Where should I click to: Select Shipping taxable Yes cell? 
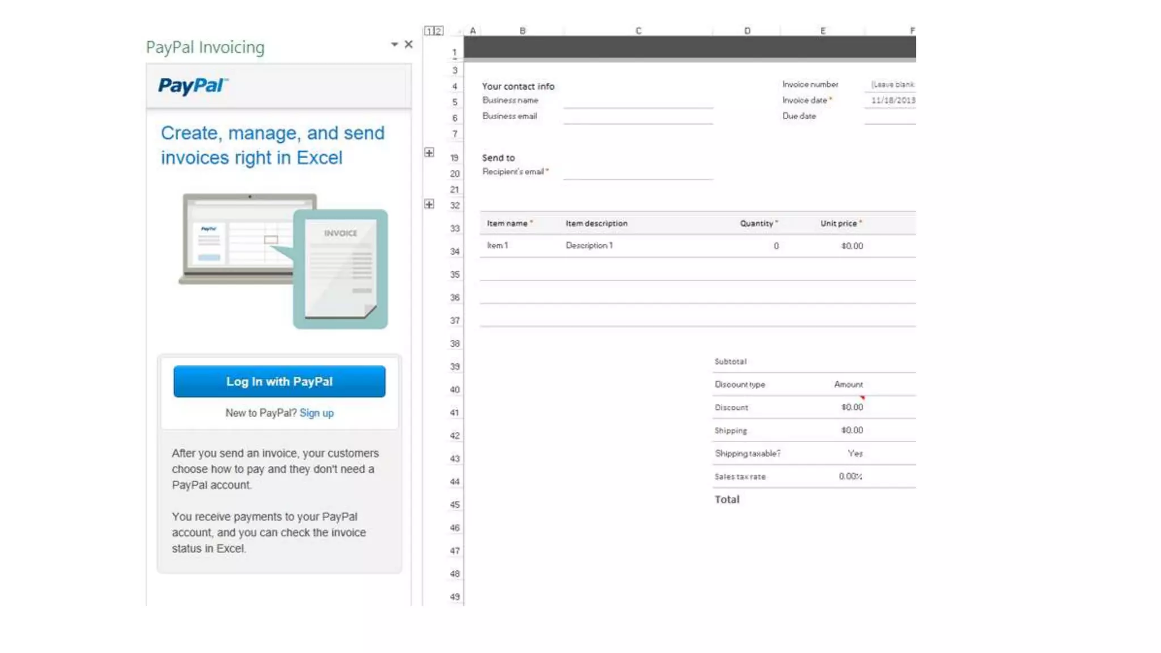tap(854, 453)
